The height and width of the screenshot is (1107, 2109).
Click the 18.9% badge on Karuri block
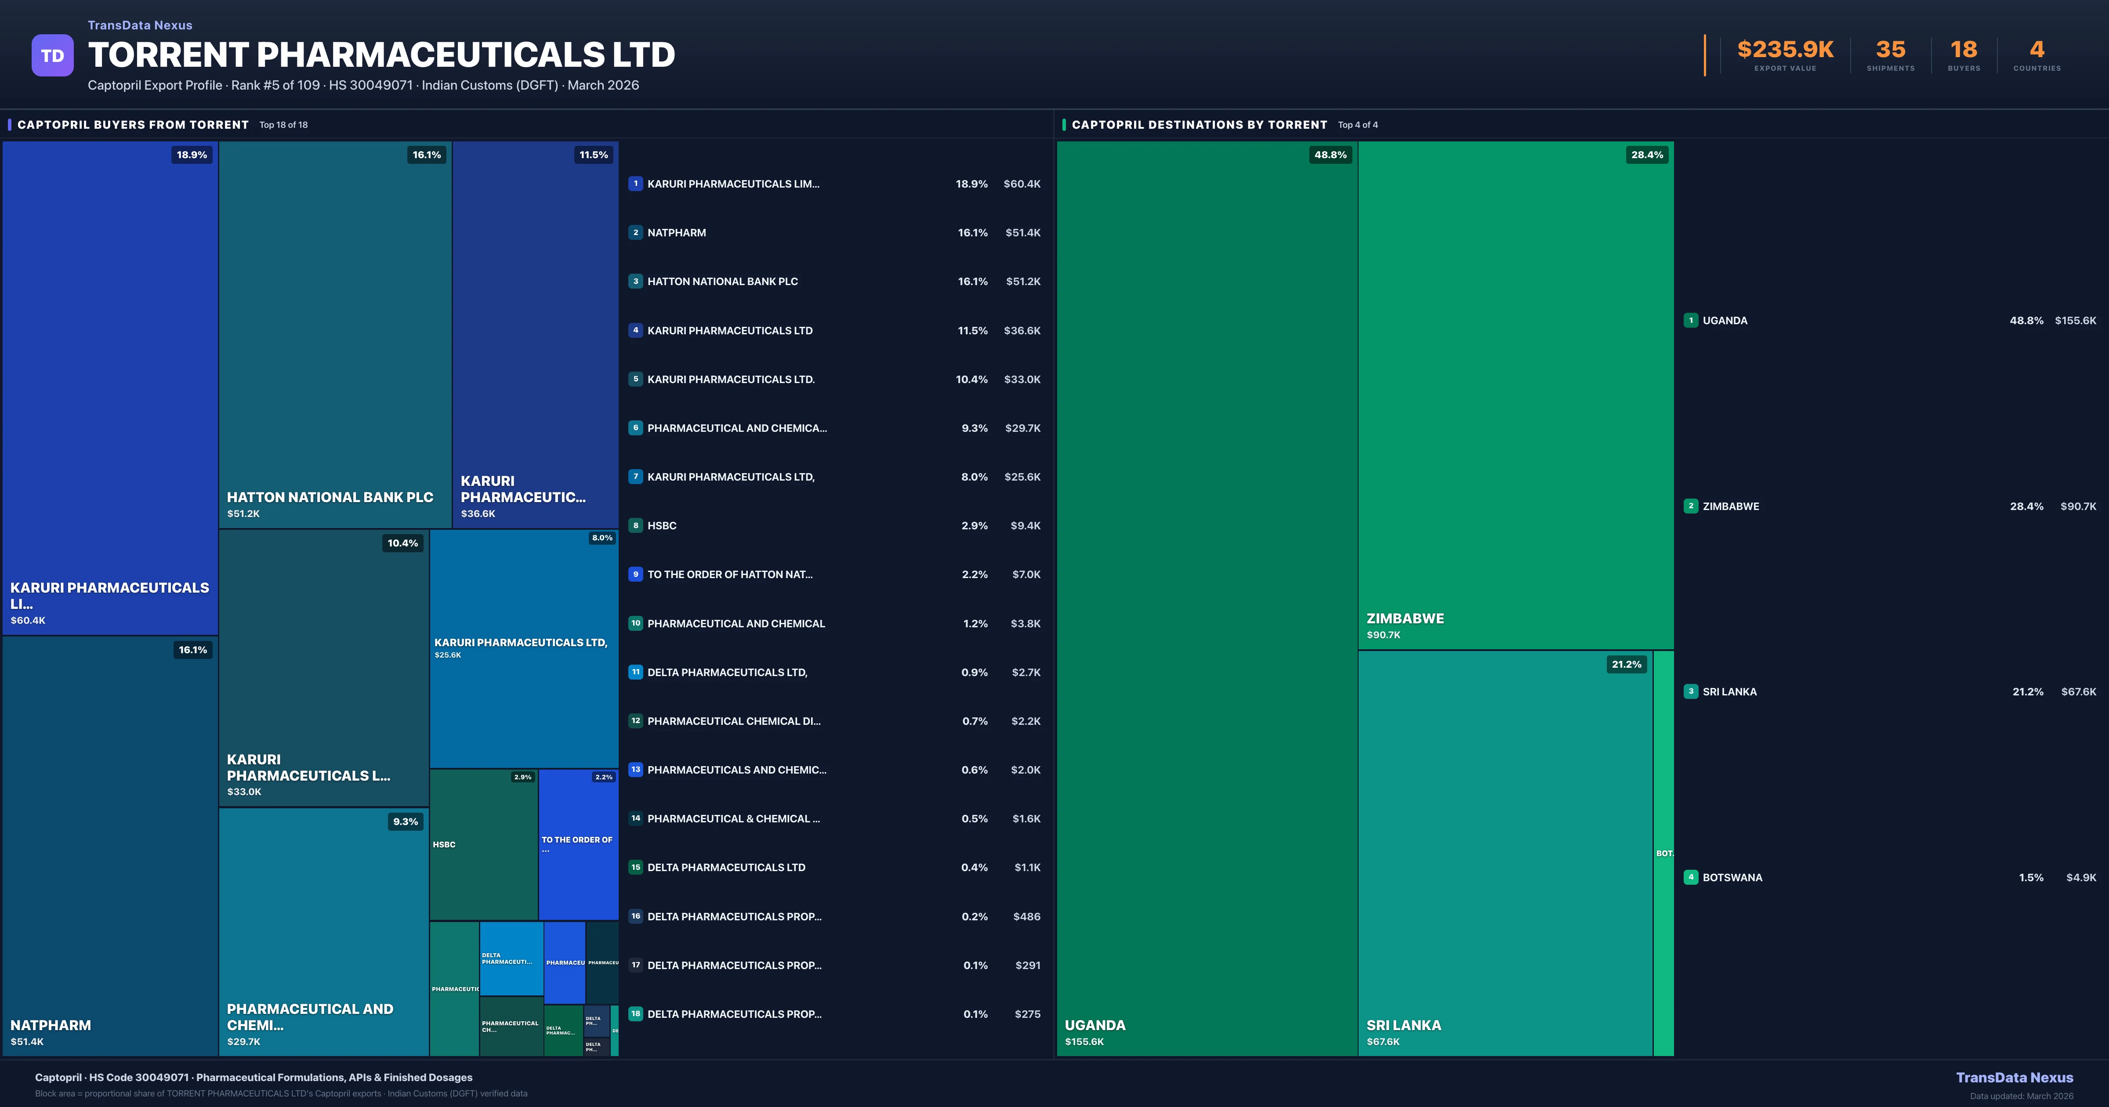192,155
